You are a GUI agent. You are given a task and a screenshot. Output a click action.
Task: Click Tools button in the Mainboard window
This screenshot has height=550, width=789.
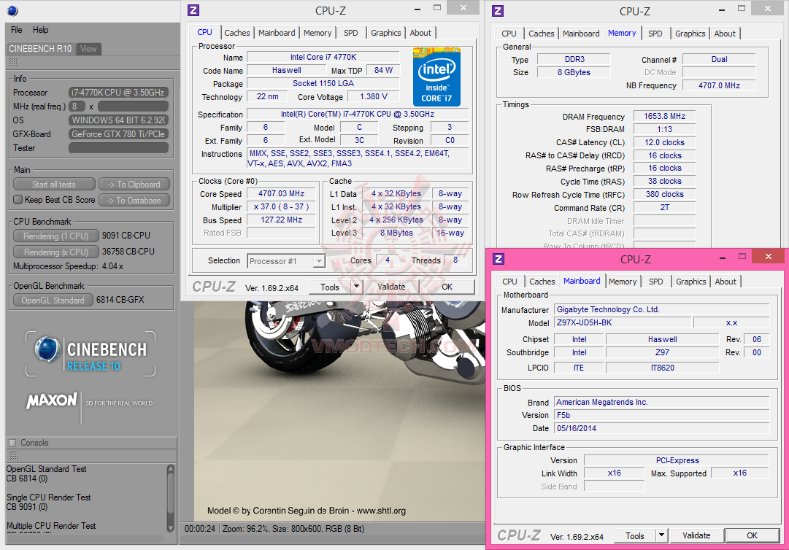[x=634, y=536]
